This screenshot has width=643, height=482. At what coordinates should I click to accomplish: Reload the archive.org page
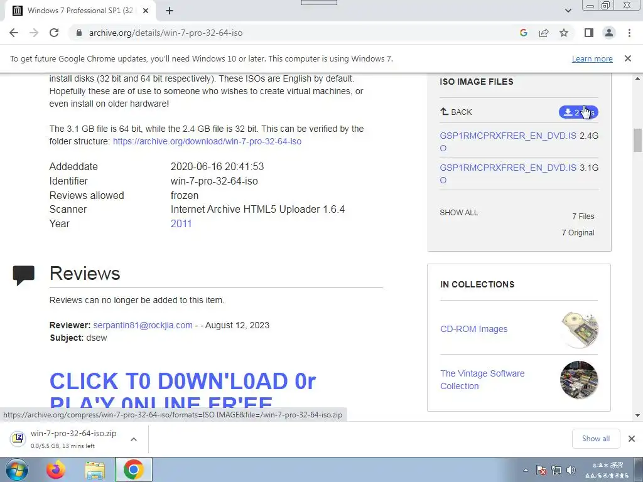54,33
